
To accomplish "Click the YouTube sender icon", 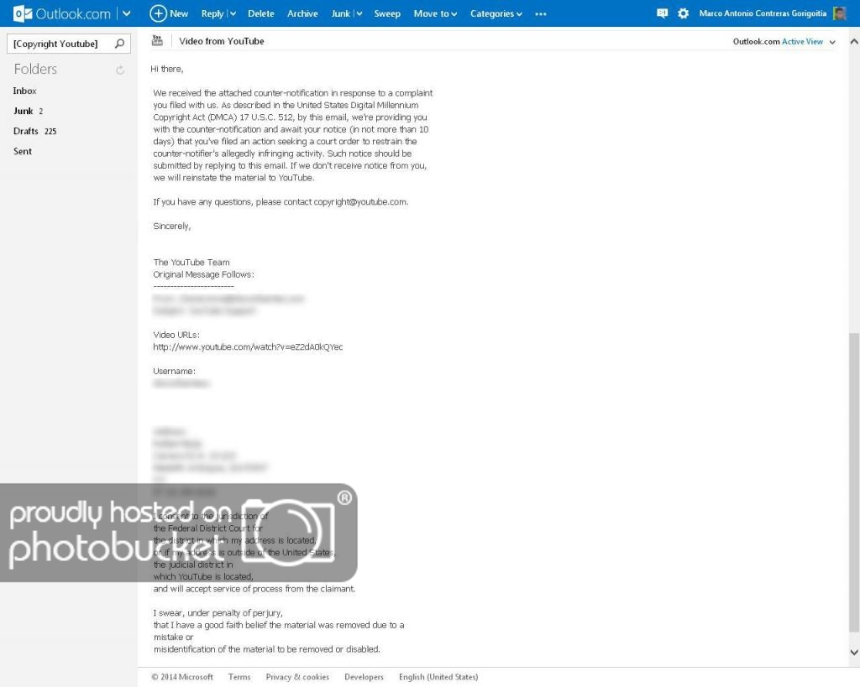I will [157, 40].
